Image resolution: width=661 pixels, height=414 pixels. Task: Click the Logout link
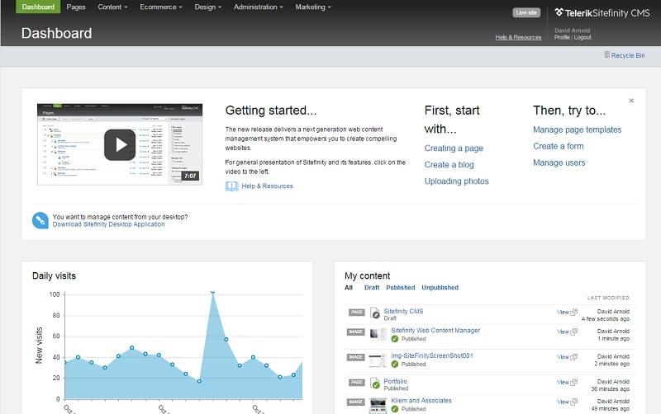(x=583, y=37)
